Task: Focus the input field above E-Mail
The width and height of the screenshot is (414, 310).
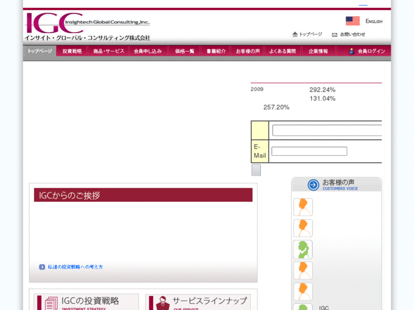Action: (x=327, y=130)
